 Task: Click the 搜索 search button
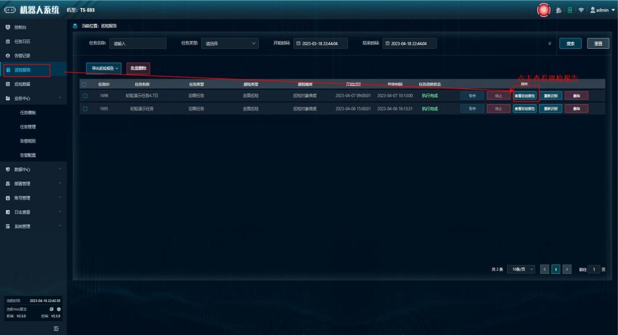pos(570,44)
